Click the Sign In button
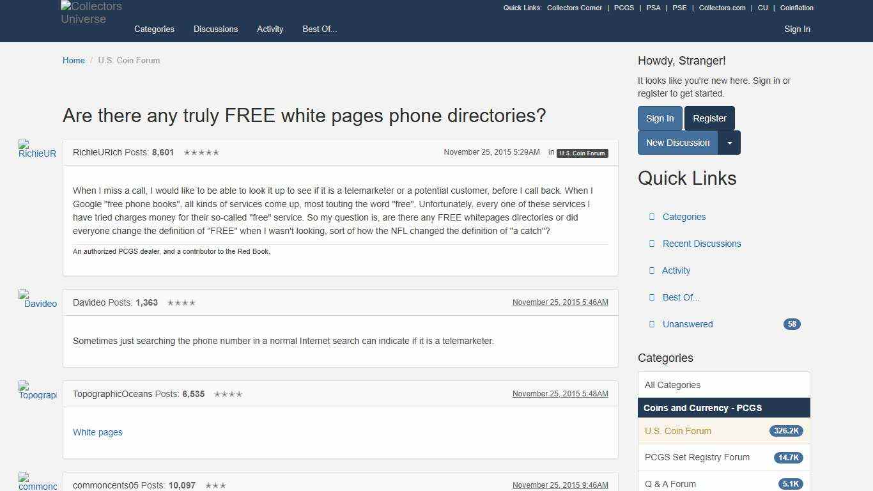This screenshot has height=491, width=873. [660, 118]
